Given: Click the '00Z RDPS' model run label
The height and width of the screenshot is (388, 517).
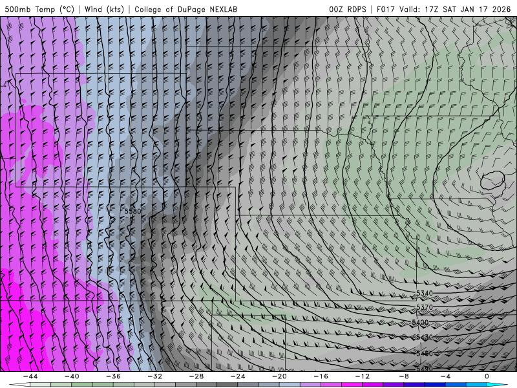Looking at the screenshot, I should coord(348,9).
